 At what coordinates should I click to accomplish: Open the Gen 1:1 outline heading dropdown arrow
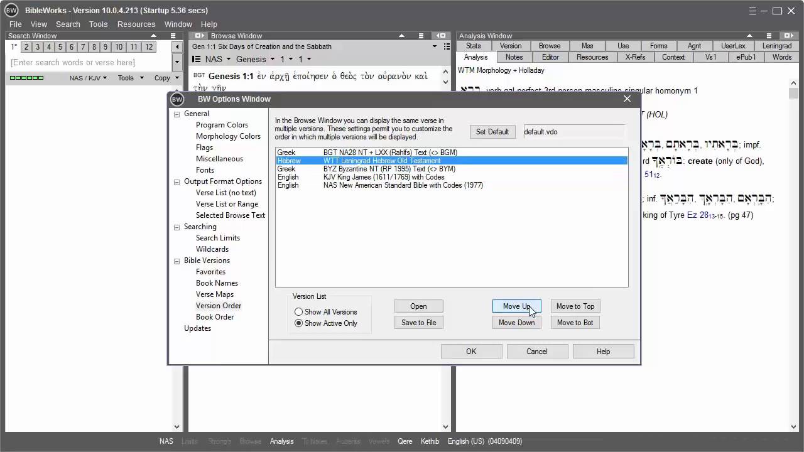click(435, 46)
